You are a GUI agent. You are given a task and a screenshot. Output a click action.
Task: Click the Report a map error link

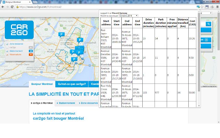[x=209, y=86]
